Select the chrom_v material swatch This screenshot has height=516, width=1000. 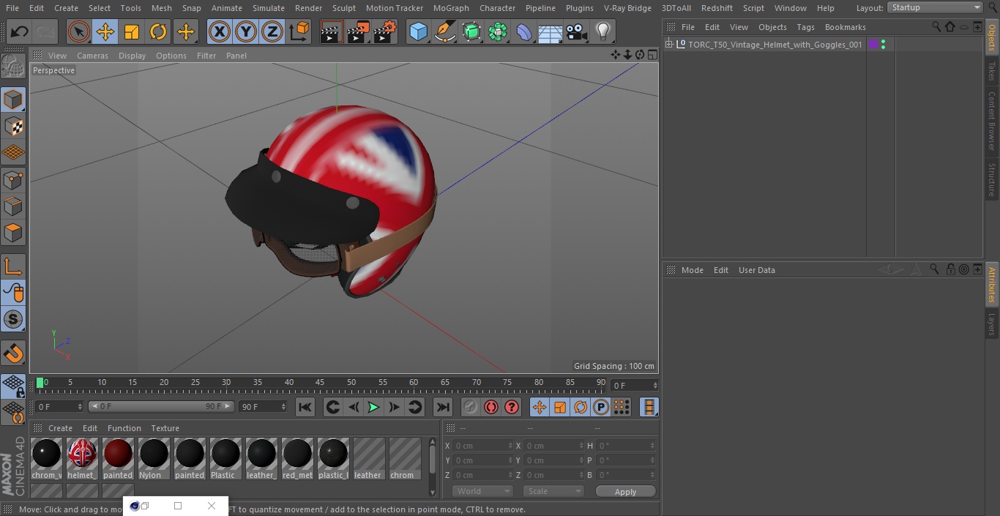(46, 459)
